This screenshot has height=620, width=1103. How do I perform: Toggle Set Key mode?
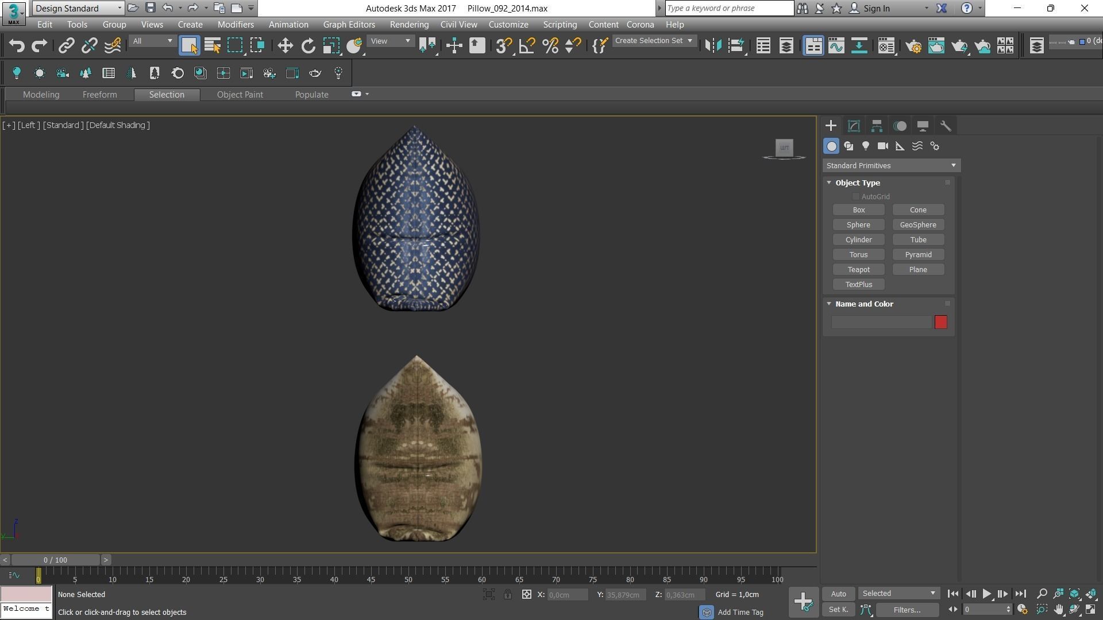tap(838, 610)
